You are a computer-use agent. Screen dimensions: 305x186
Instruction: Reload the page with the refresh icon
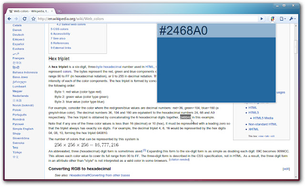tap(24, 19)
